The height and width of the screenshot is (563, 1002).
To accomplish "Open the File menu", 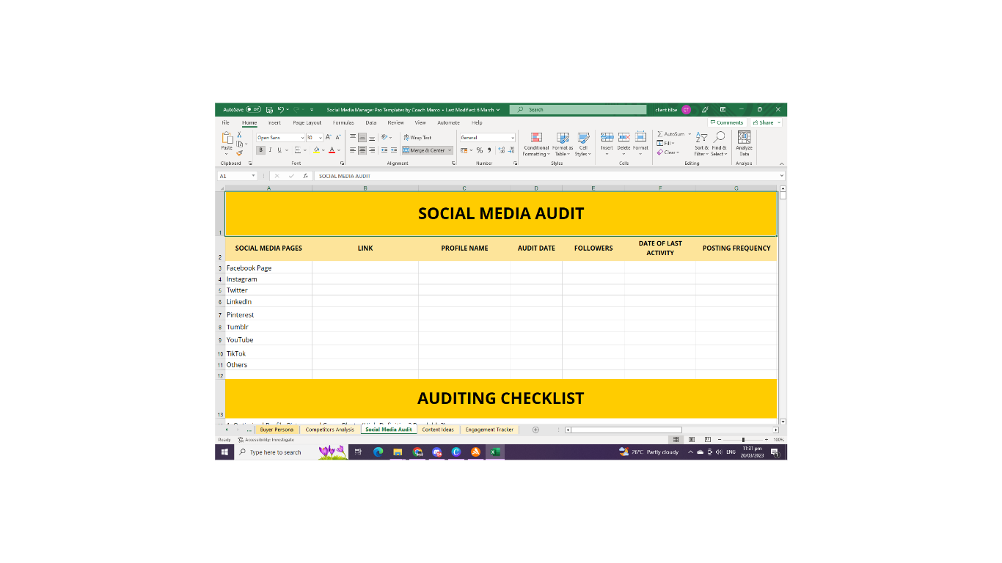I will tap(226, 122).
